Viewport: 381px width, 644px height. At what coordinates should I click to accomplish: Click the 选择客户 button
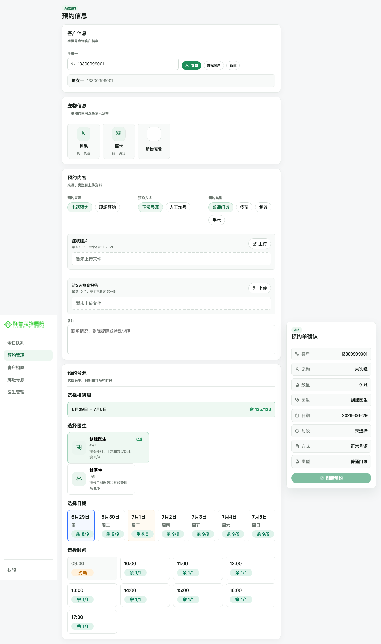(214, 65)
